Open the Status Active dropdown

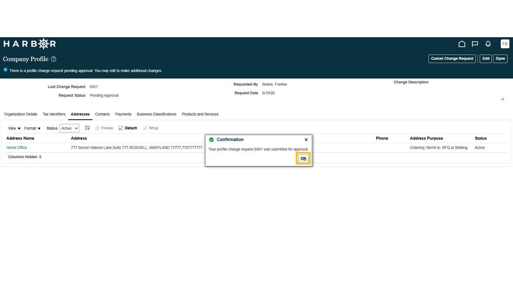pos(69,128)
